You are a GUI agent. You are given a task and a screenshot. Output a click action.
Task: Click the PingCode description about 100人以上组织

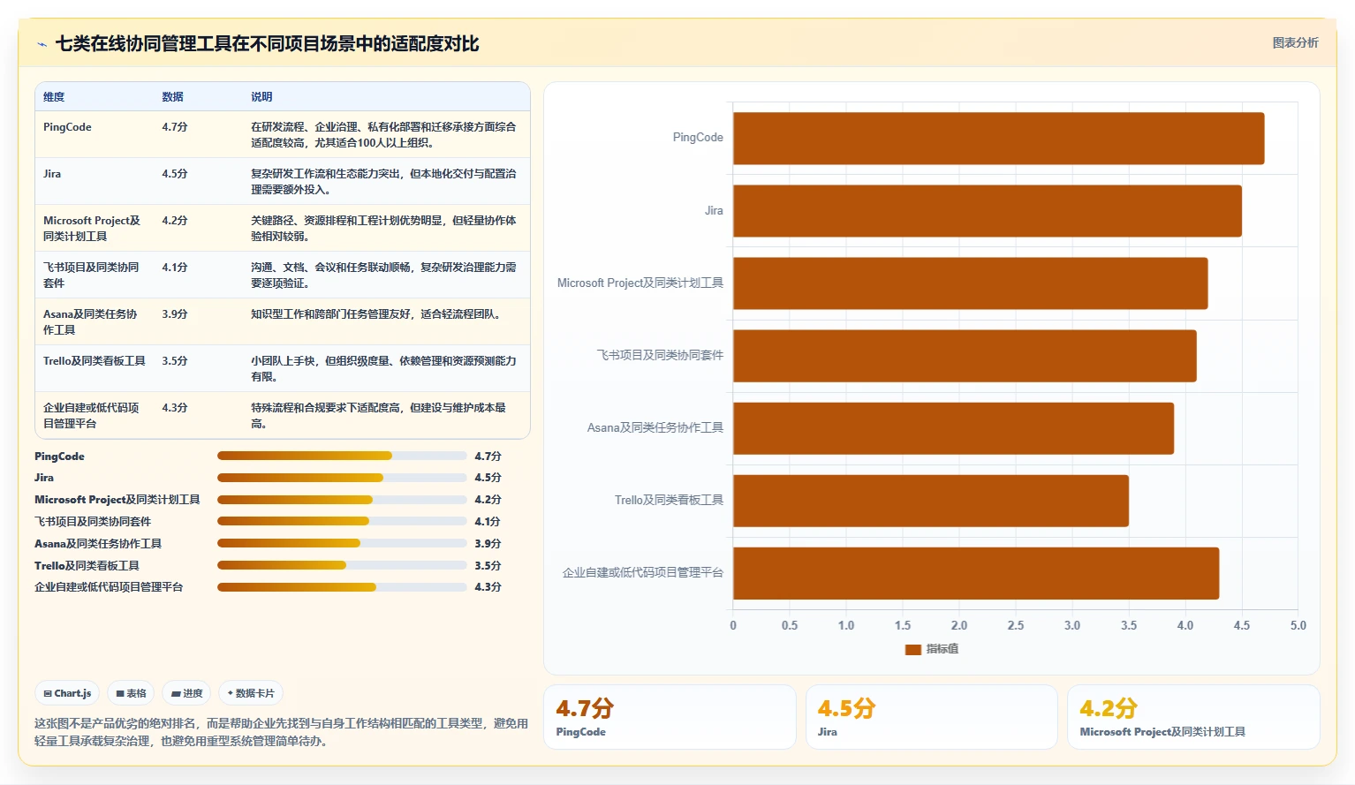click(383, 135)
